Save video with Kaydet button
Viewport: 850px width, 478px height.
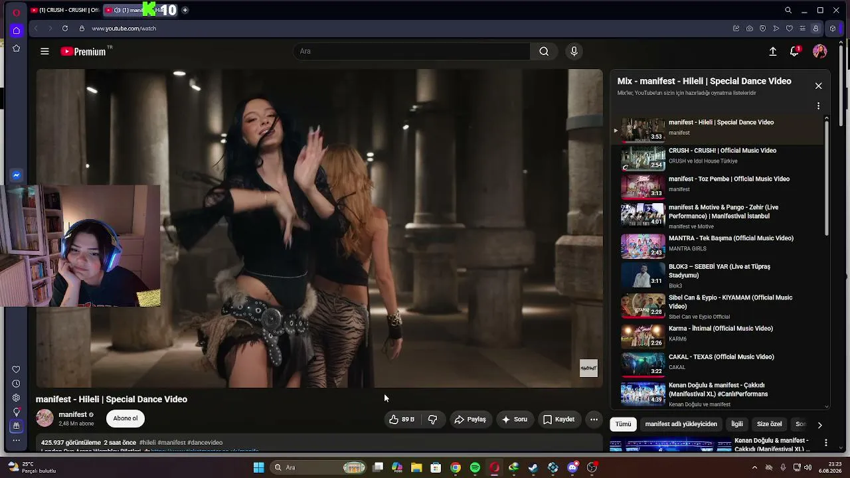(x=558, y=419)
